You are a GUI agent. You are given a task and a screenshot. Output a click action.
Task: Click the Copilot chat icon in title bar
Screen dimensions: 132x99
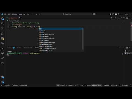click(x=94, y=14)
